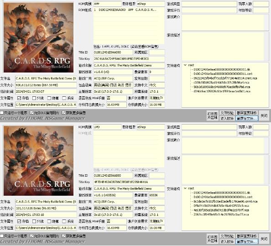This screenshot has height=246, width=271.
Task: Uncheck 获取更多信息 beneath the v1.0.1 UPD panel
Action: pyautogui.click(x=63, y=236)
